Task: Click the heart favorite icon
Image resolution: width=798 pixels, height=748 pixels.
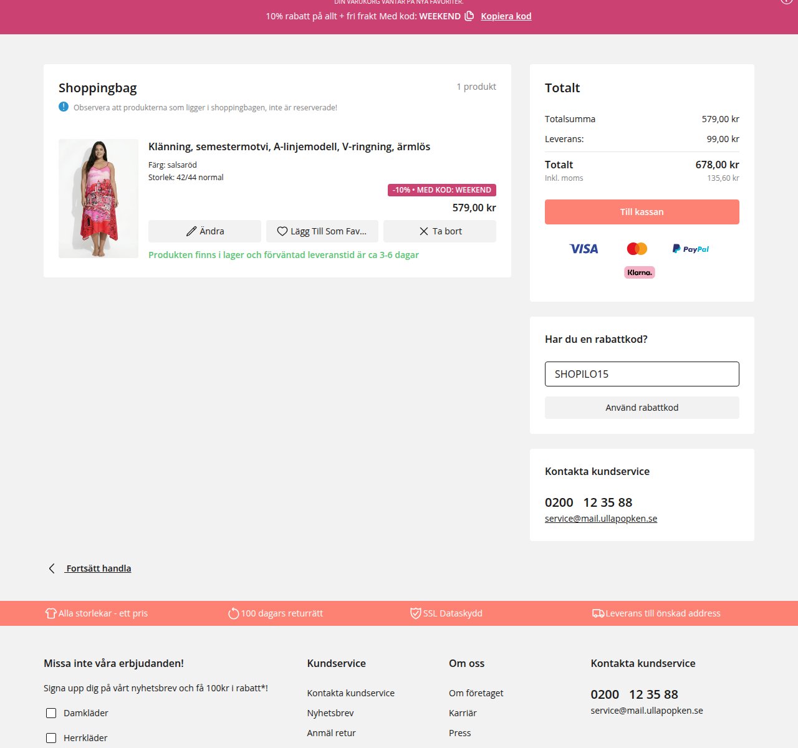Action: point(282,231)
